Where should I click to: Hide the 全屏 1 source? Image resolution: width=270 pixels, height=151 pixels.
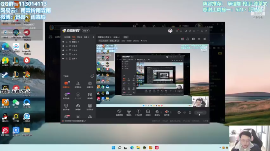(x=63, y=58)
